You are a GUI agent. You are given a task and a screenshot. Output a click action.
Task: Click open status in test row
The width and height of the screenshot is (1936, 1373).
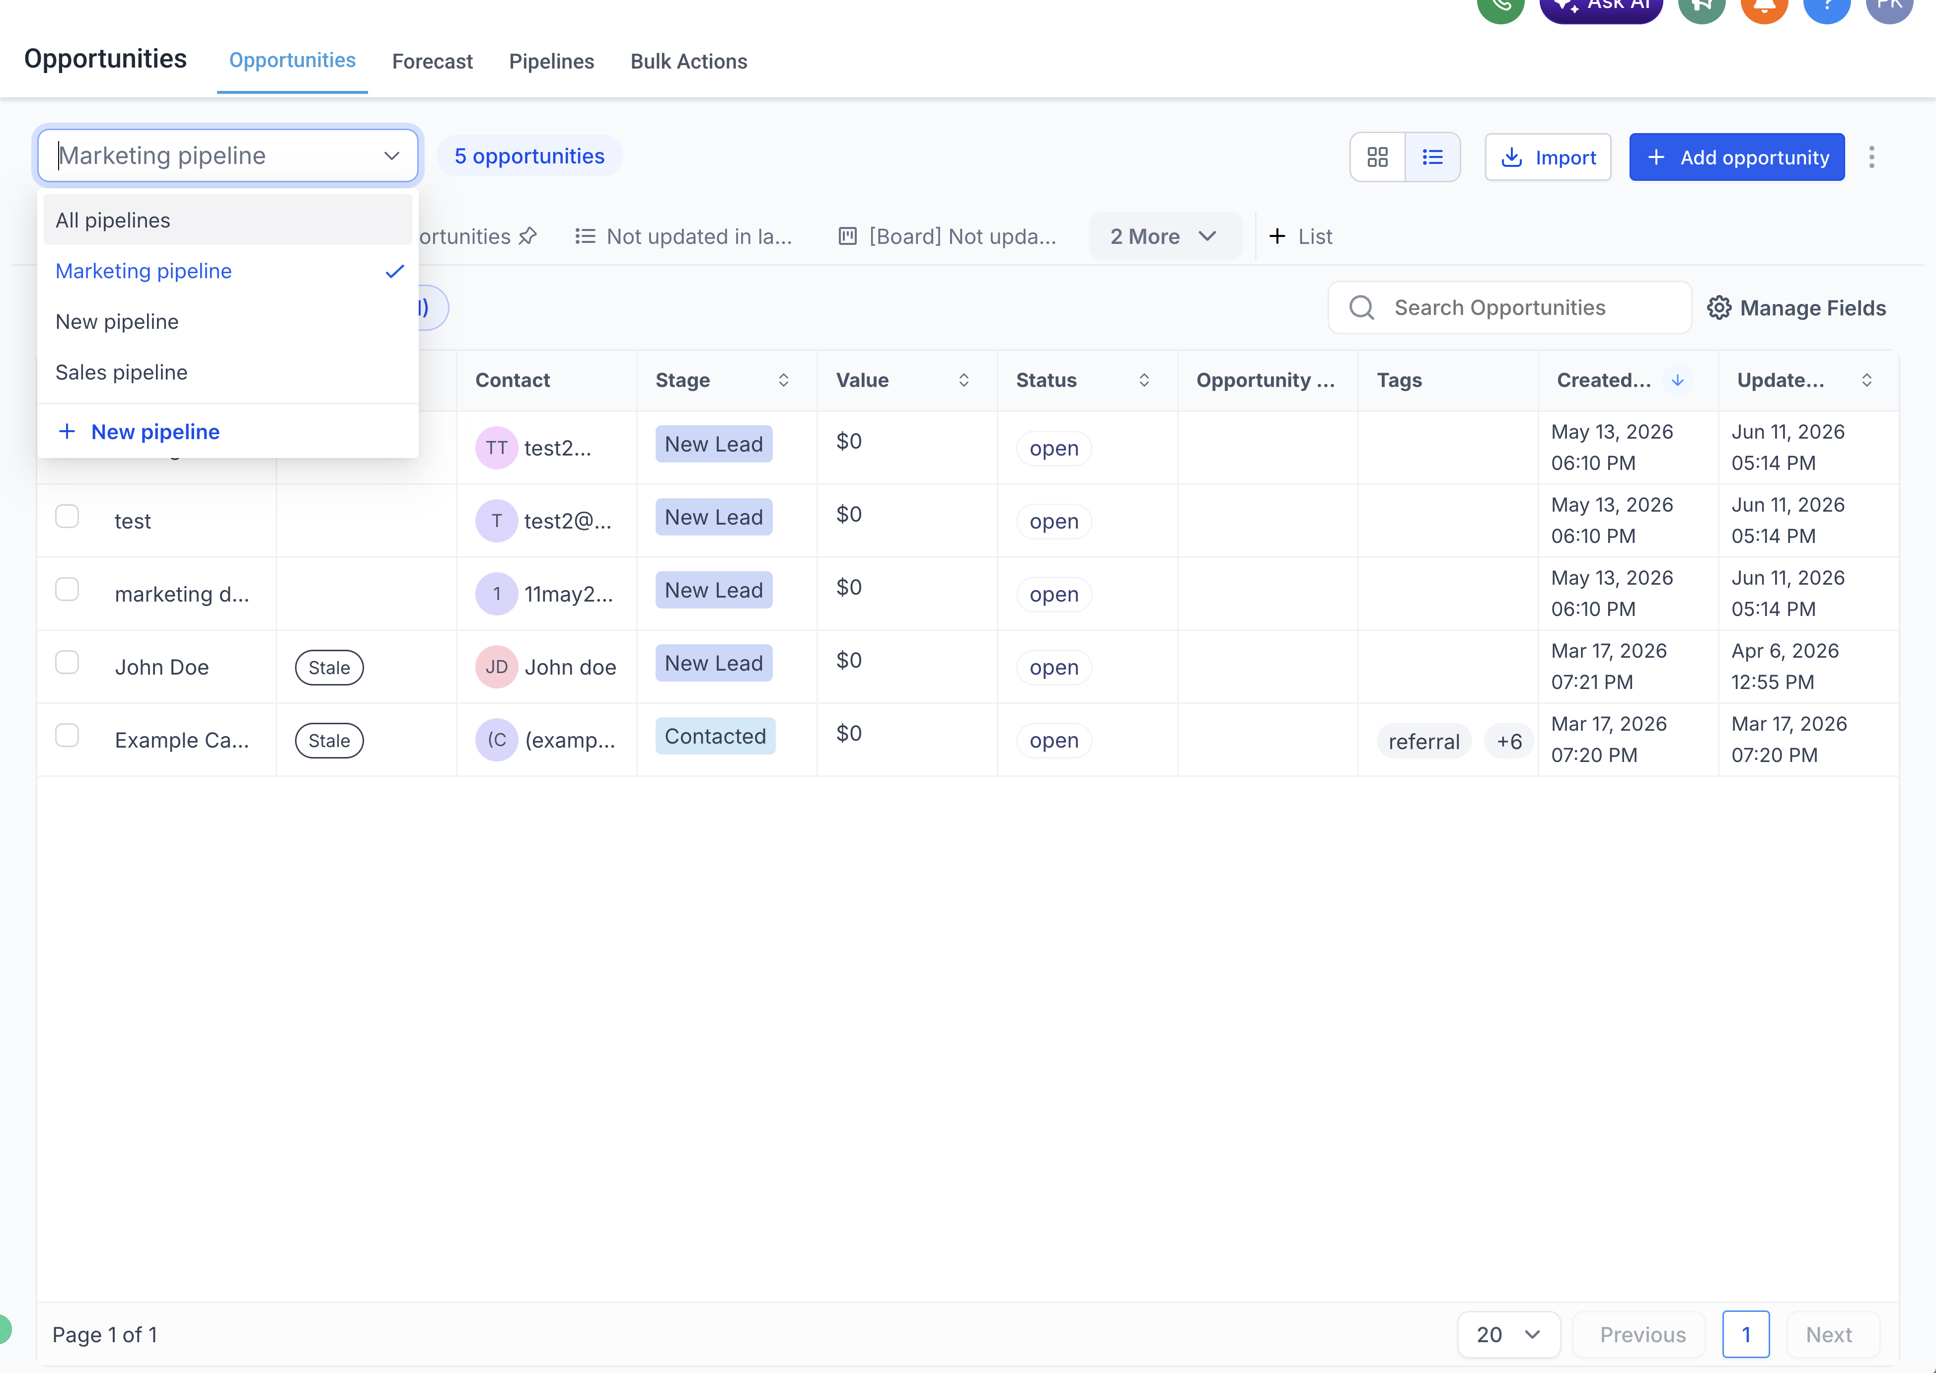pos(1053,522)
